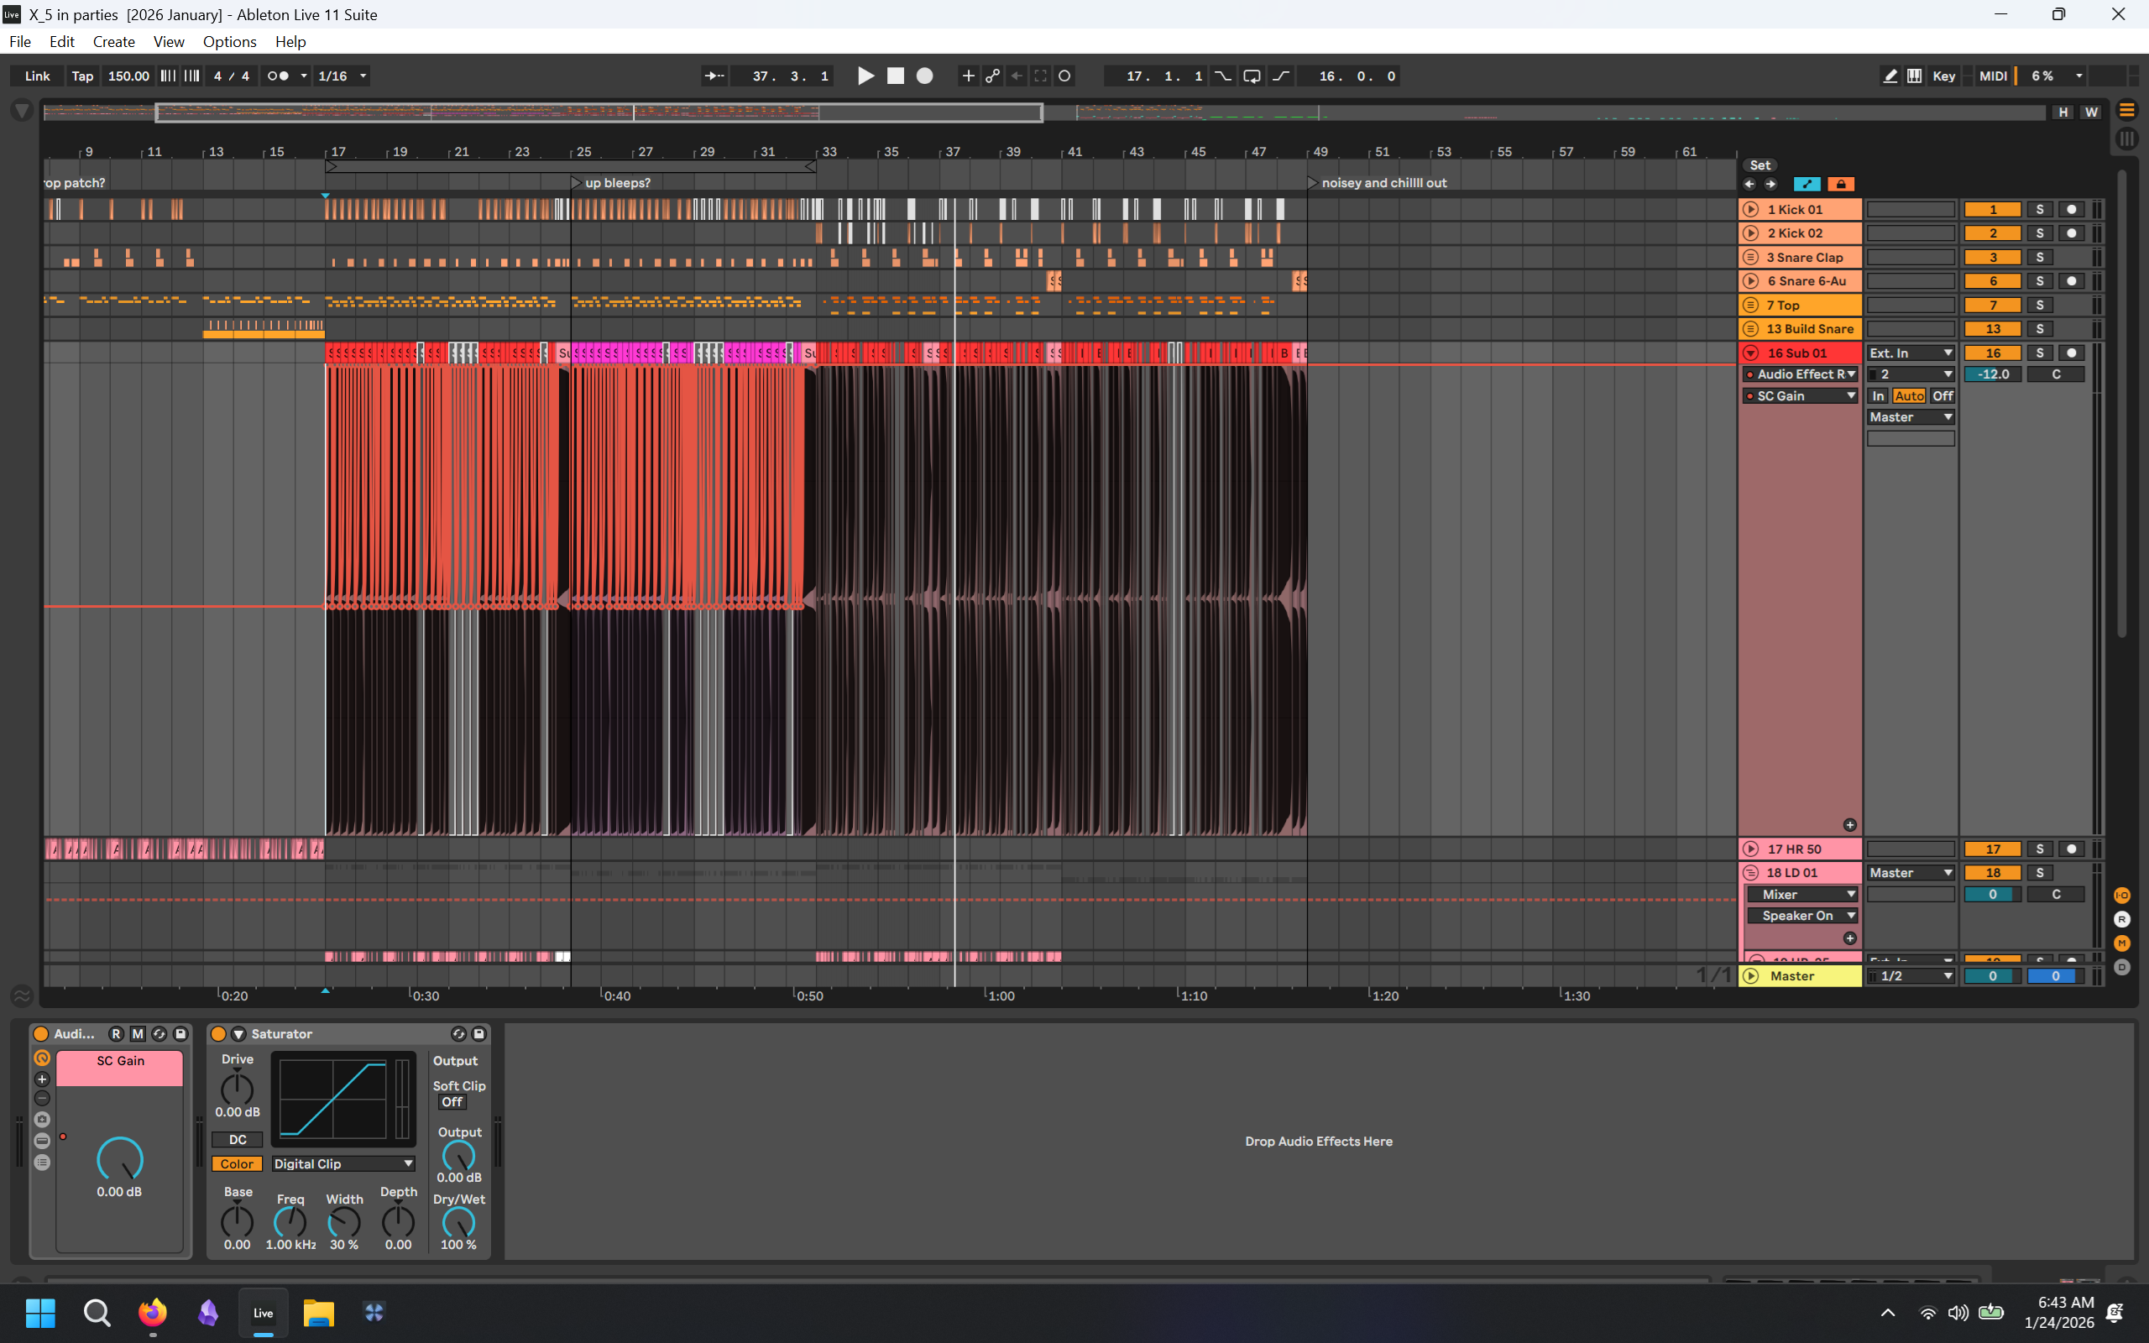Open the Create menu
Screen dimensions: 2149x1343
(x=113, y=42)
